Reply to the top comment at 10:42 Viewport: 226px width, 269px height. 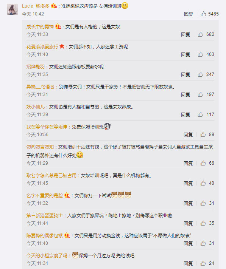point(189,14)
